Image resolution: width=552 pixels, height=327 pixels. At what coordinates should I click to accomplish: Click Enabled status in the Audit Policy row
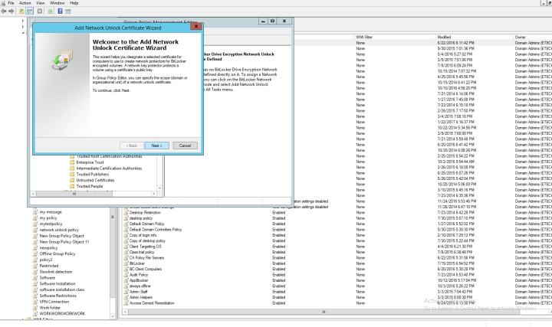[278, 275]
